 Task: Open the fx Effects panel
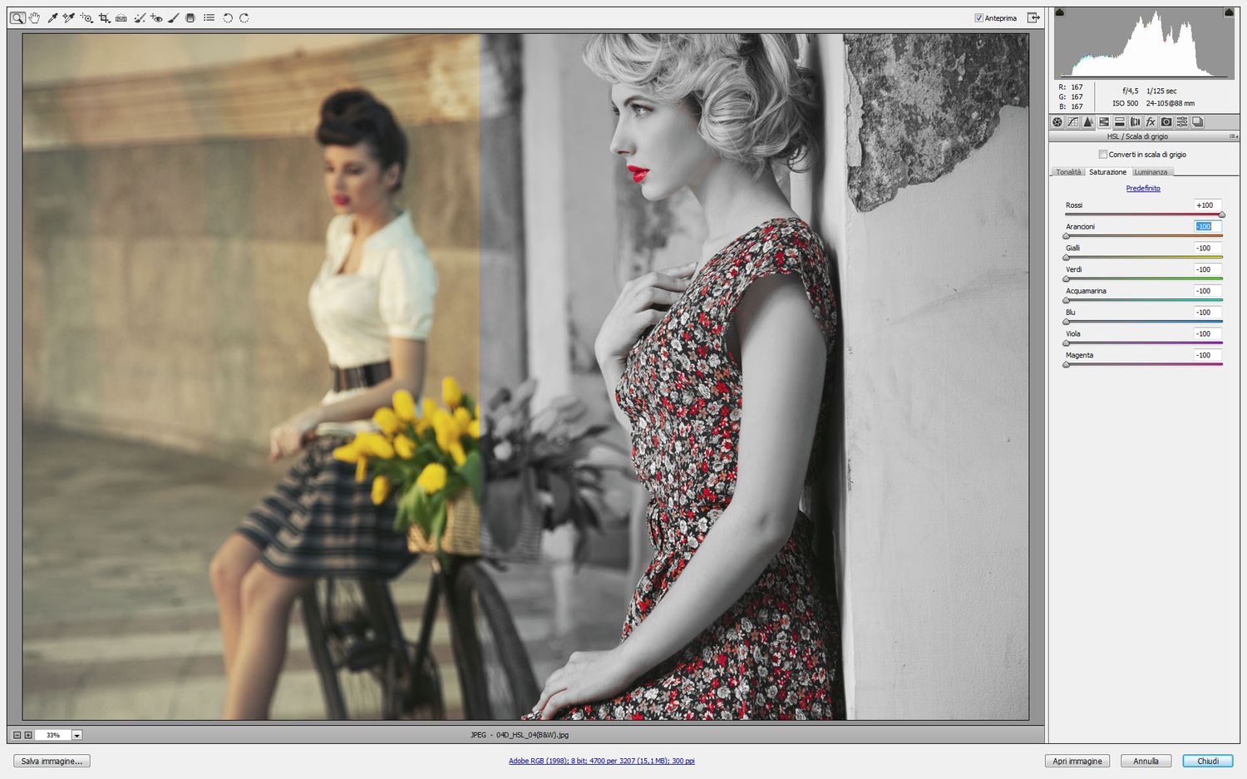1151,122
